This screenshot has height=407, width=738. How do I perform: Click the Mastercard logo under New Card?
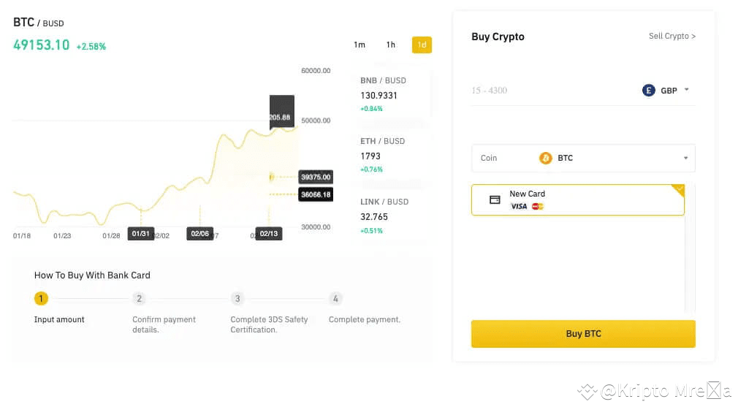(538, 207)
